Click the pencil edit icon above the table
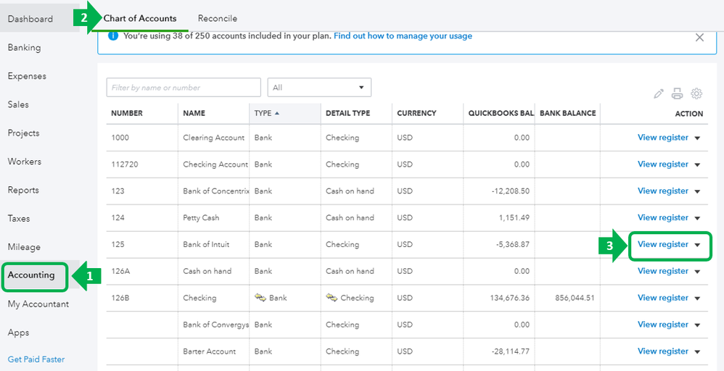This screenshot has height=371, width=724. tap(659, 93)
